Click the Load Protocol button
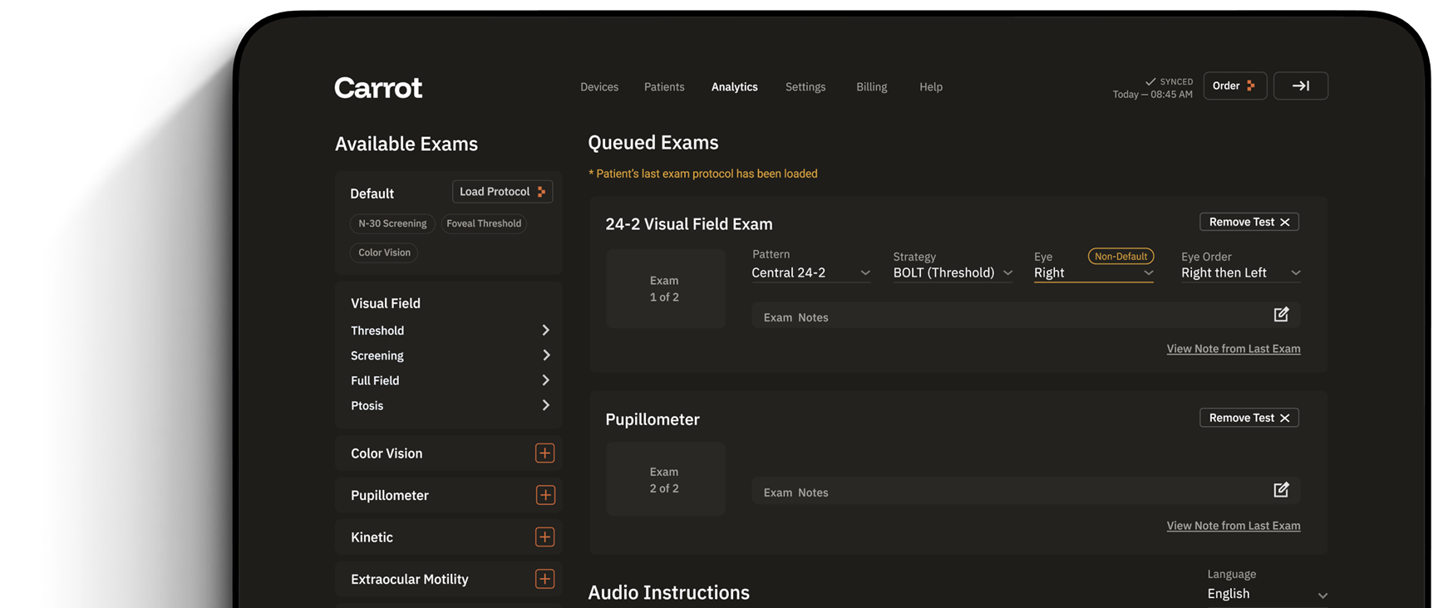This screenshot has width=1443, height=608. pos(502,192)
